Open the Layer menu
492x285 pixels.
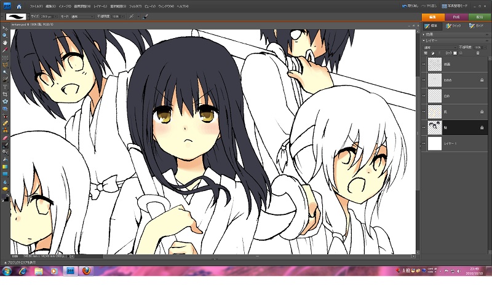coord(100,6)
